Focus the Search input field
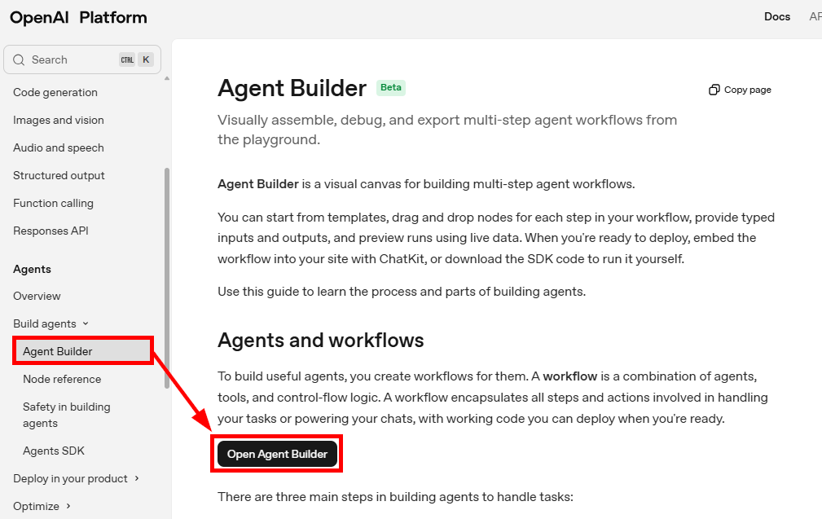The height and width of the screenshot is (519, 822). pyautogui.click(x=82, y=59)
